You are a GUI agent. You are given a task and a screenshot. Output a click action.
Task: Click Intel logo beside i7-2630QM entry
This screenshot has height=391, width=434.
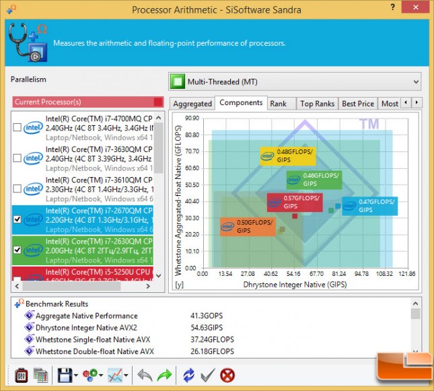33,250
